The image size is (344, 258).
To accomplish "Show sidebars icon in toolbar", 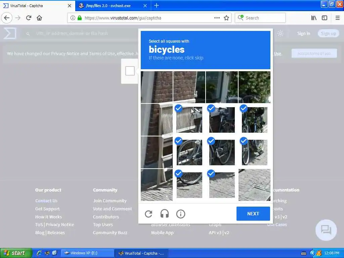I will coord(325,18).
